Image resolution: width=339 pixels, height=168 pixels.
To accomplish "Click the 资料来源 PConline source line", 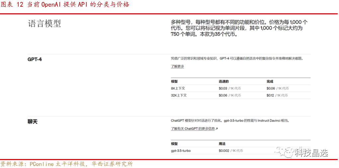I will tap(67, 164).
